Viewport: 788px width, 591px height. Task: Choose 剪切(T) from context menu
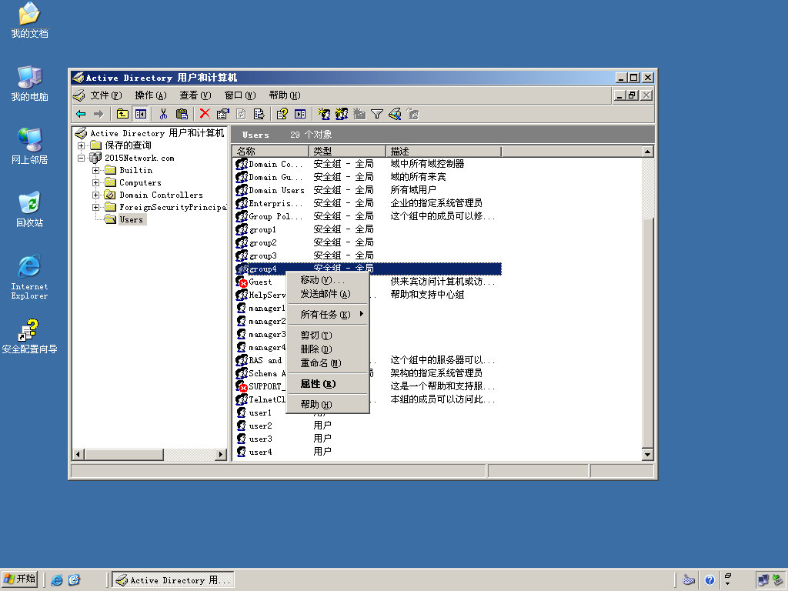pos(328,336)
